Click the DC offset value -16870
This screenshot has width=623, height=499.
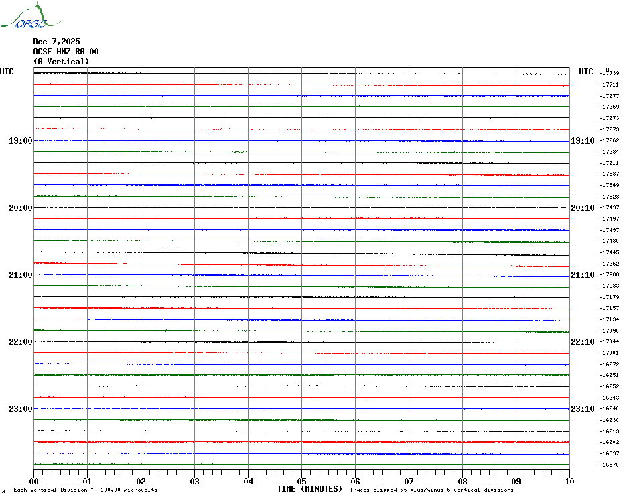click(x=609, y=465)
